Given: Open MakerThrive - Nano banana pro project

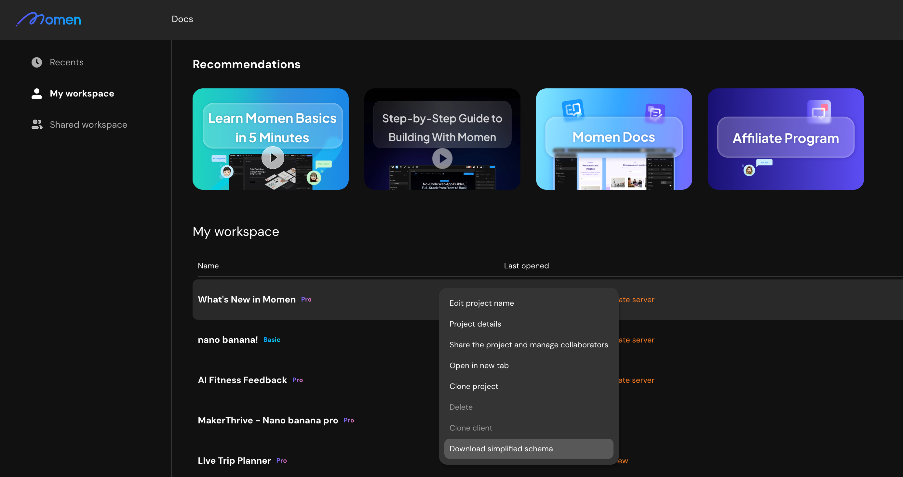Looking at the screenshot, I should [x=268, y=420].
